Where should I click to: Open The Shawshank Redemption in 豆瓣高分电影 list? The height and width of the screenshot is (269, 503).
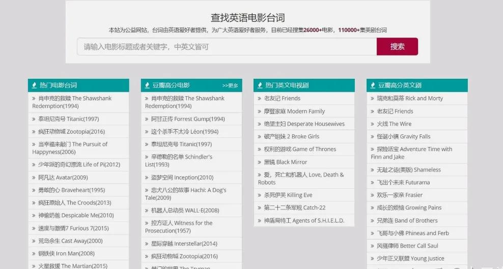point(185,102)
